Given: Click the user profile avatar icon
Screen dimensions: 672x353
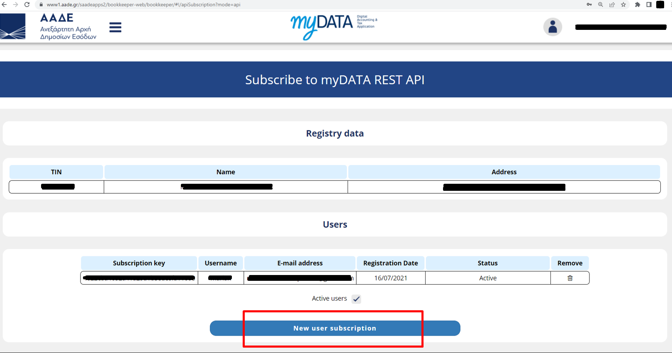Looking at the screenshot, I should coord(552,27).
